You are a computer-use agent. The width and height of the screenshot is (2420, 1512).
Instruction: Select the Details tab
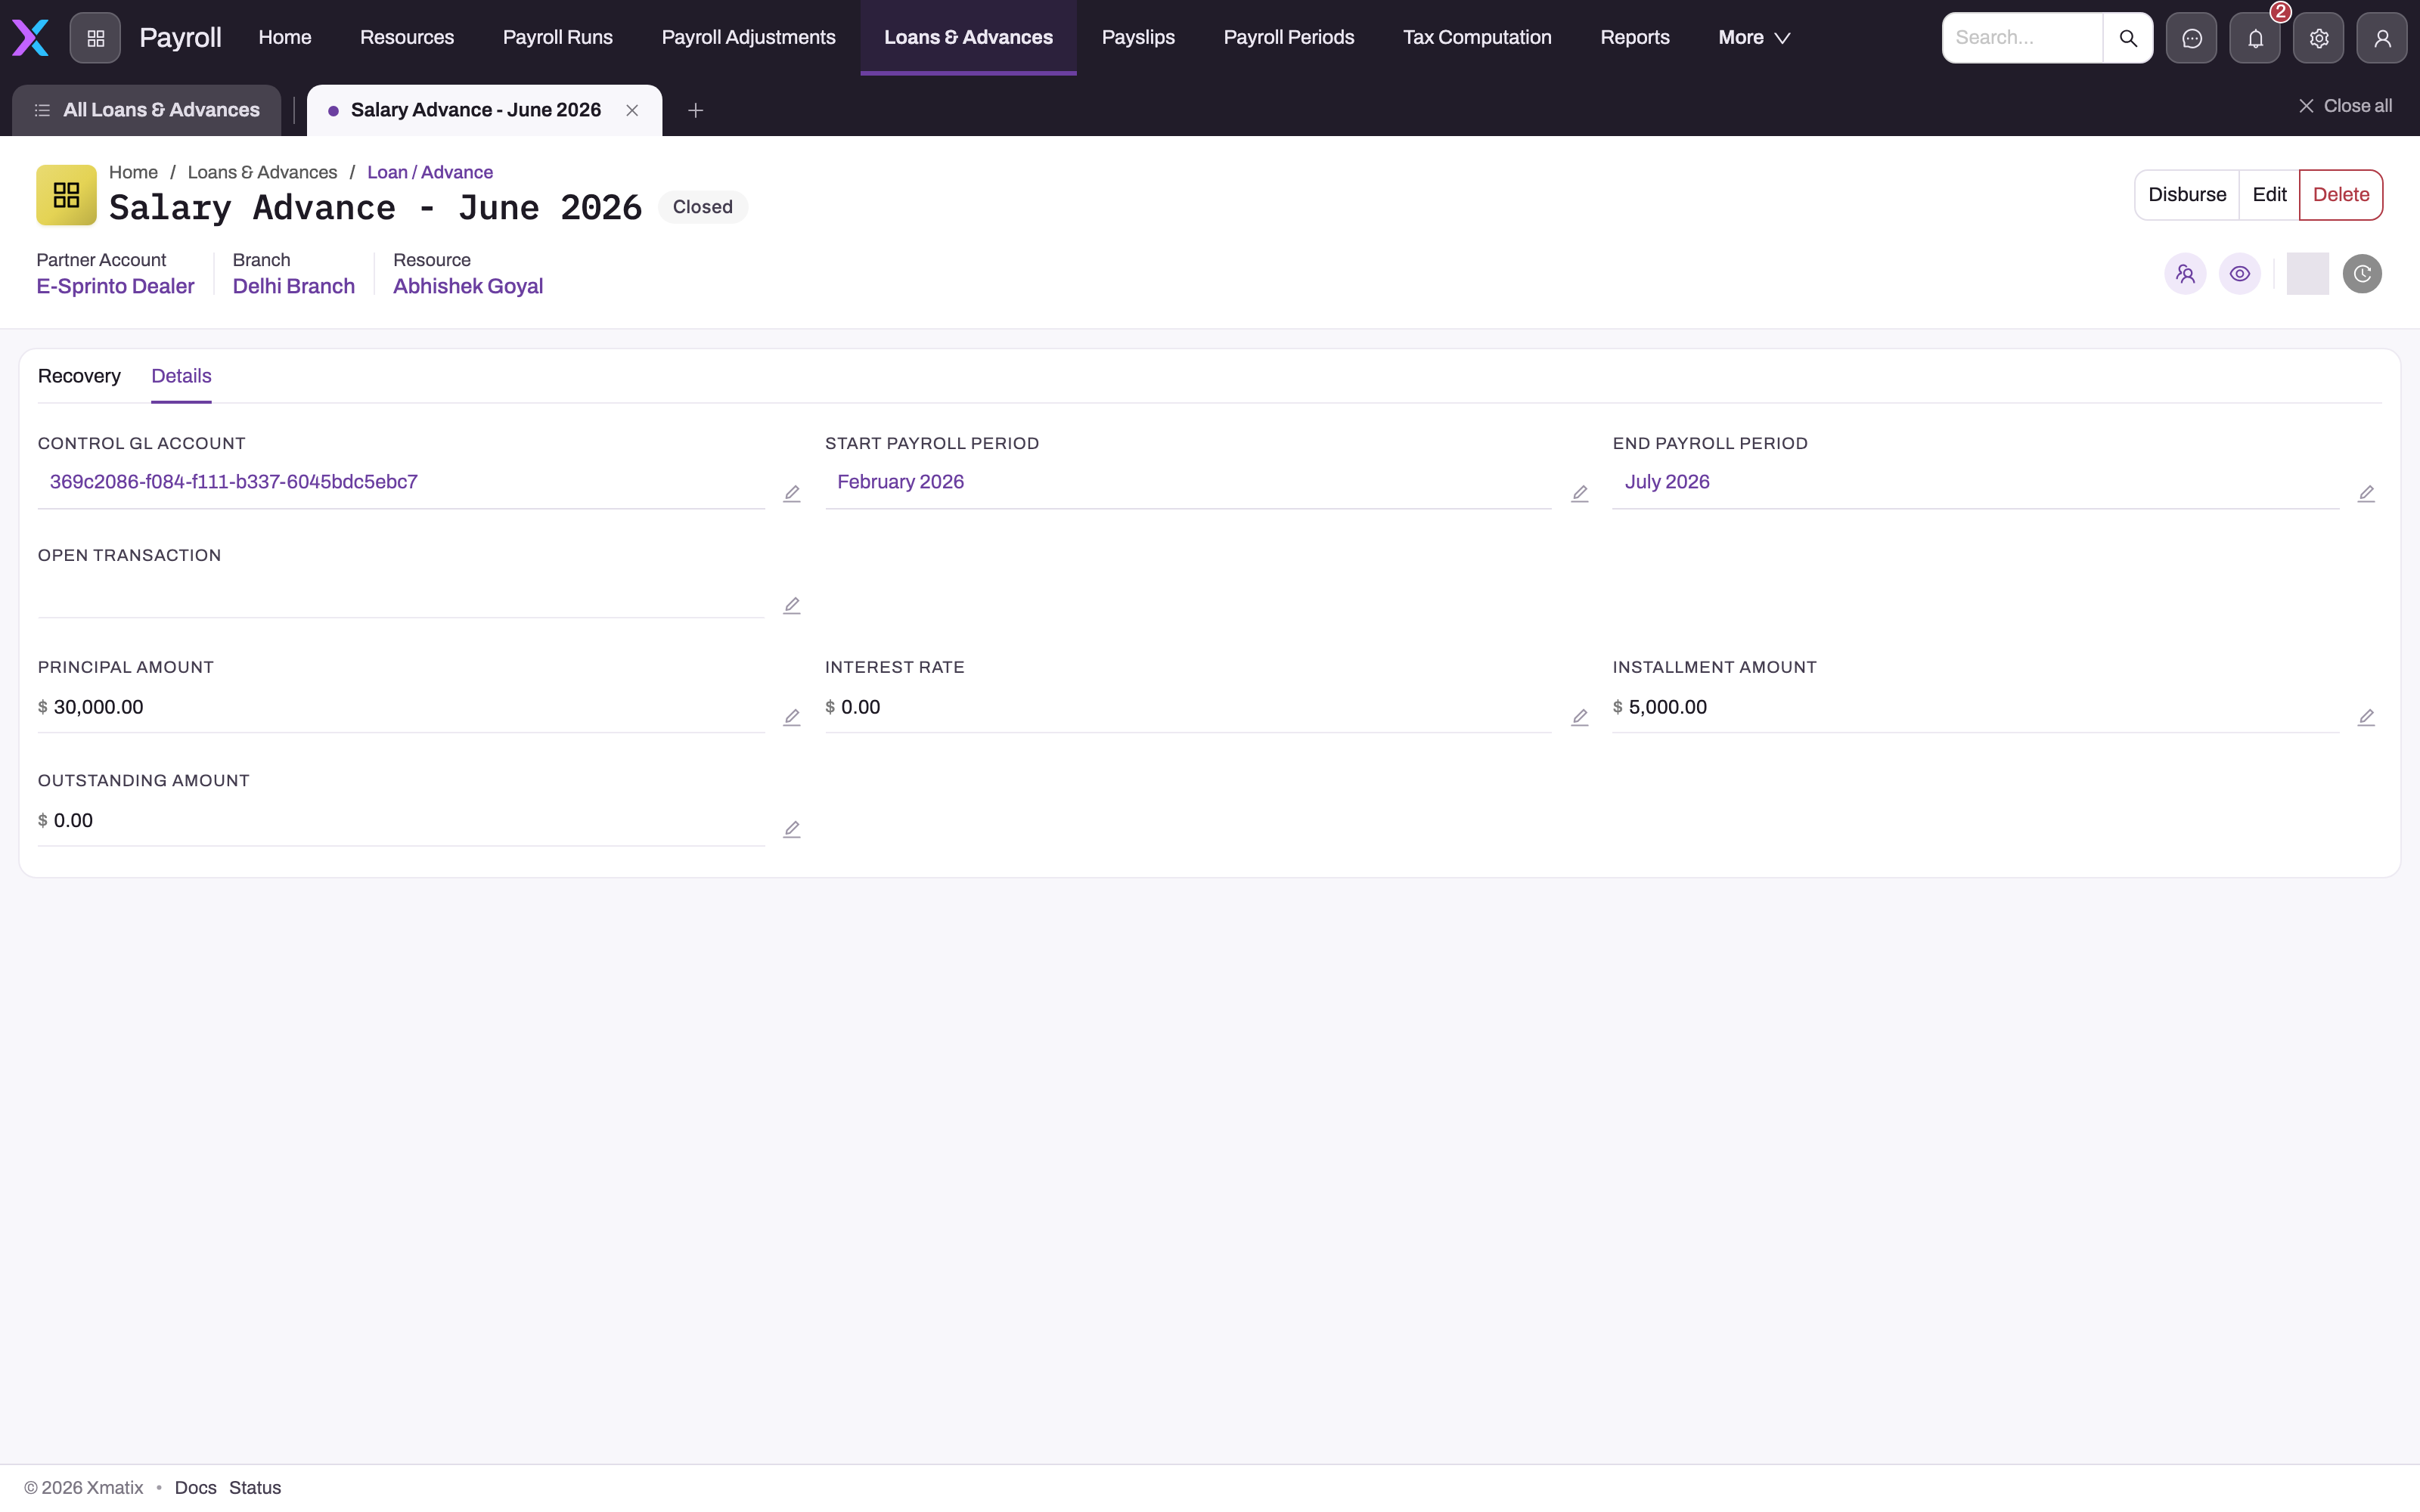tap(181, 376)
